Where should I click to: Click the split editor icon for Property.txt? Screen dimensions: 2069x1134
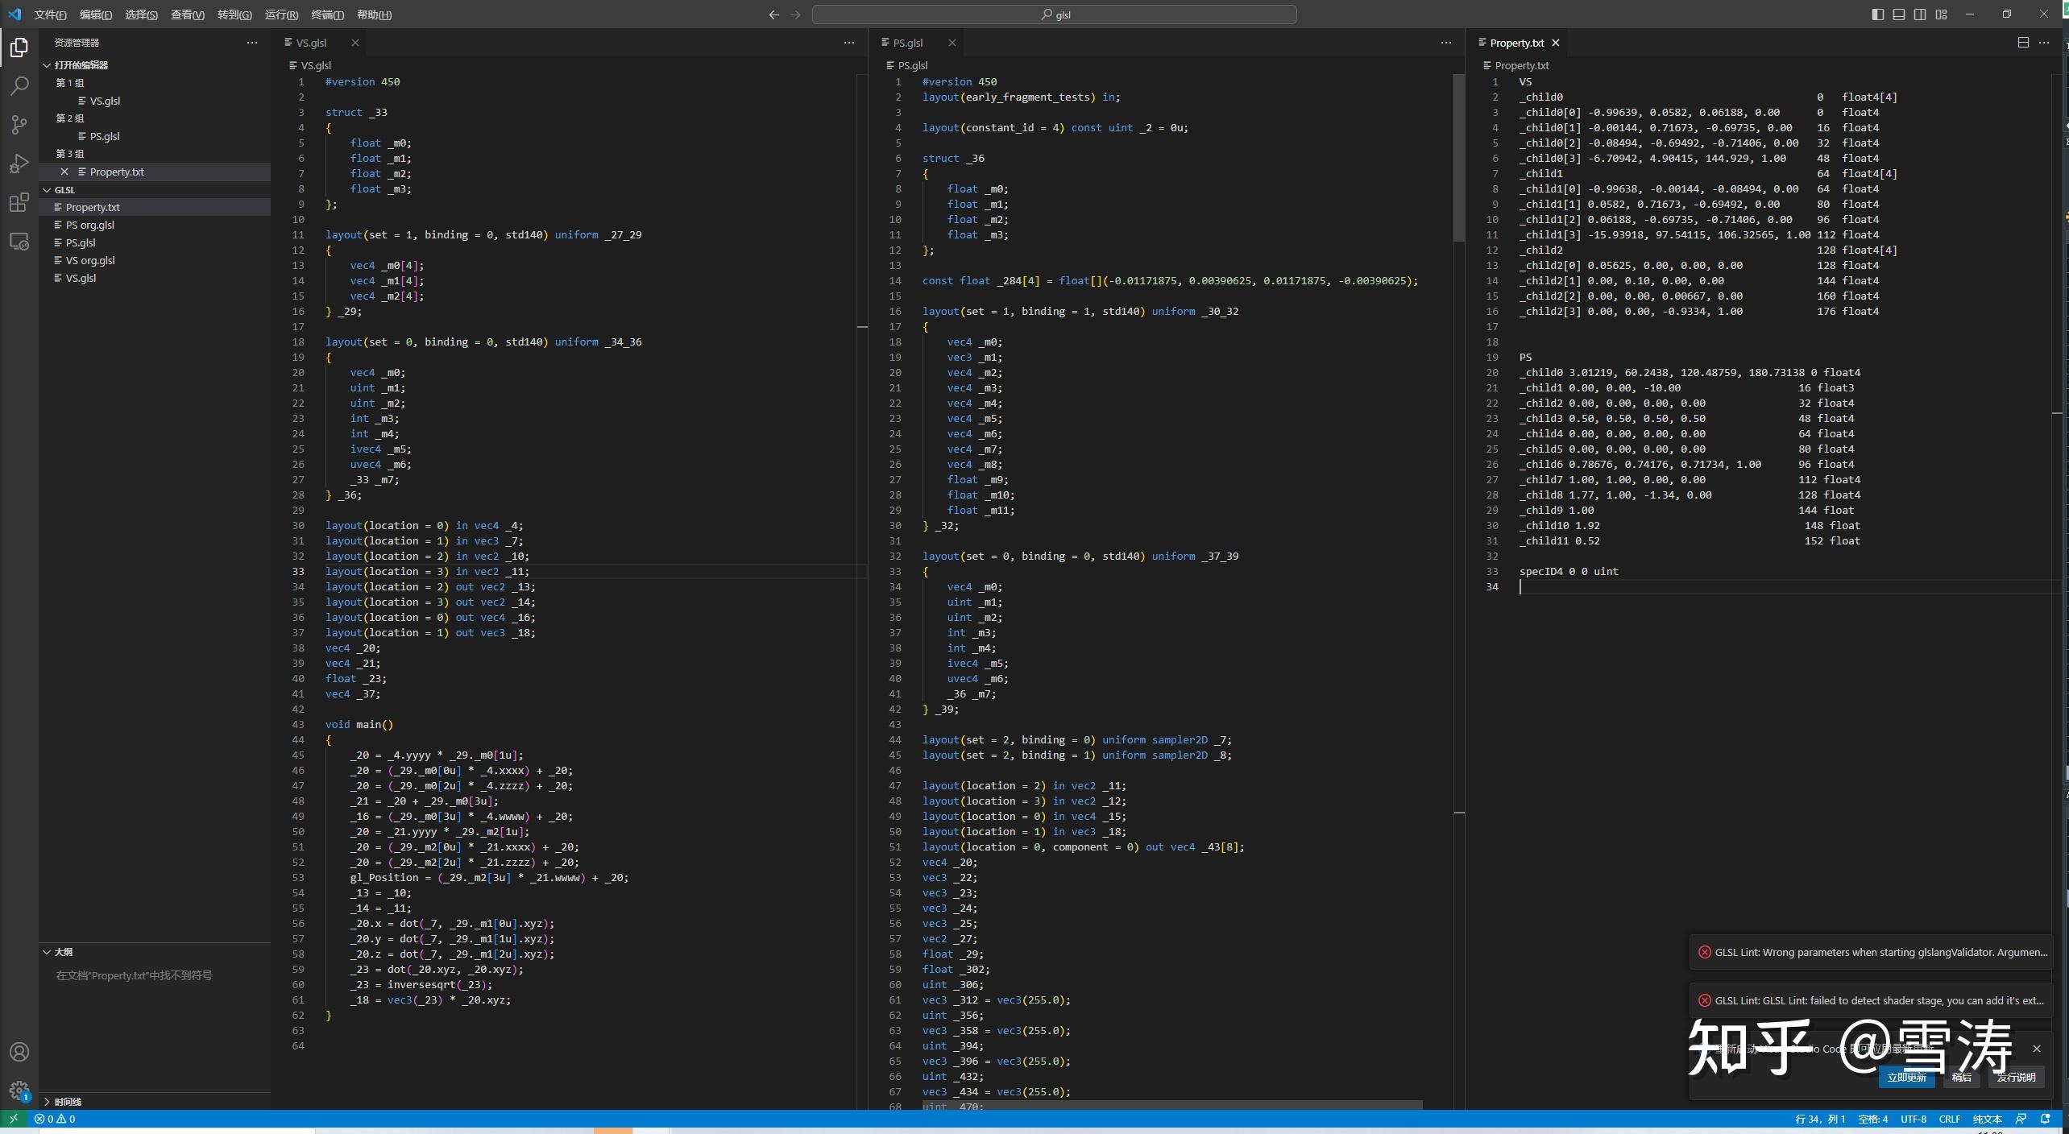(2023, 43)
